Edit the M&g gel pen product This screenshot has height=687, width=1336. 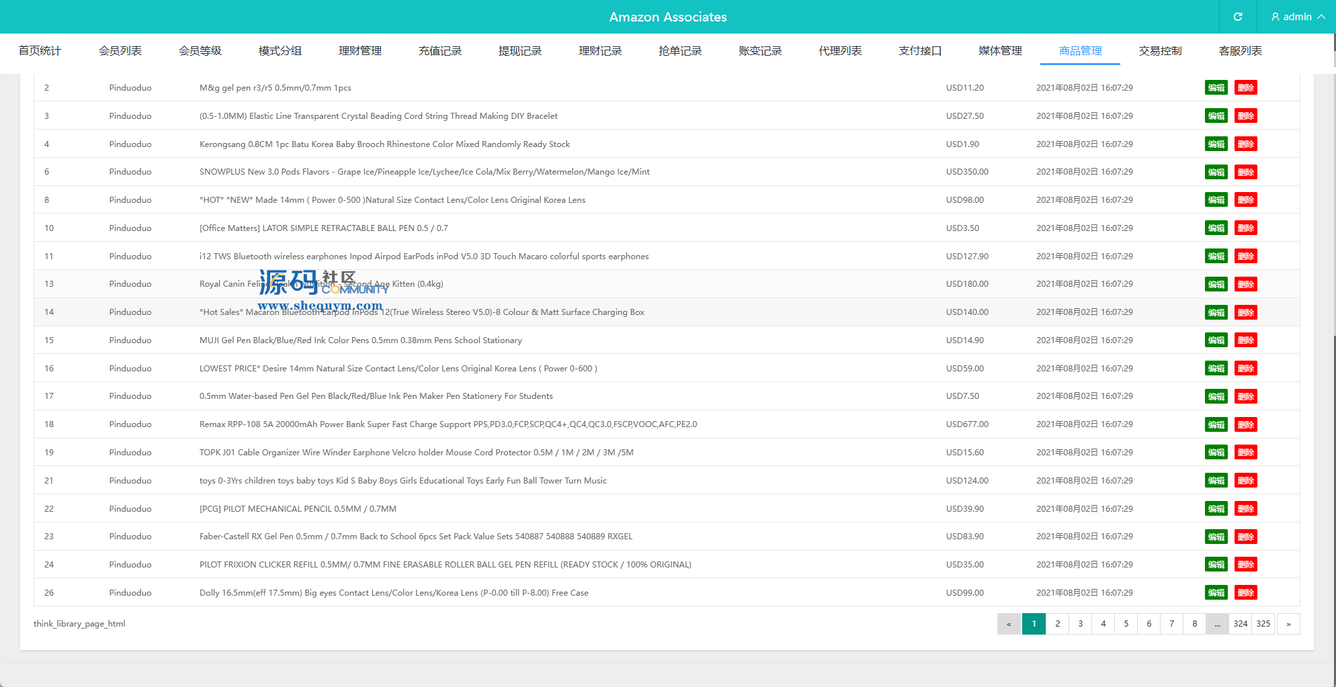click(1216, 88)
